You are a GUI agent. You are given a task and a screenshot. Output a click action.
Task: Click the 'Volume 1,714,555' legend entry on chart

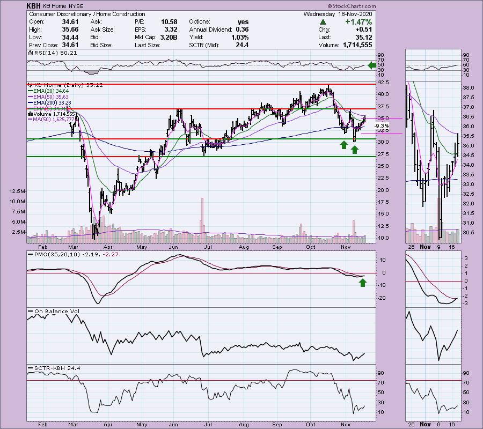coord(54,114)
